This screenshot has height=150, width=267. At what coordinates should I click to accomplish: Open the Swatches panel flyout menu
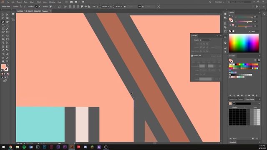(x=259, y=56)
